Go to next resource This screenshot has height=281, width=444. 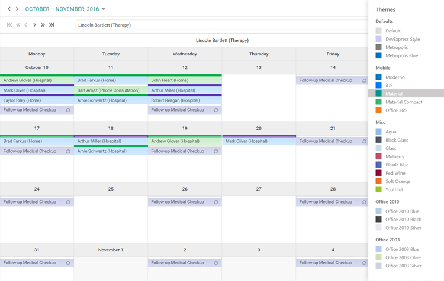coord(34,25)
